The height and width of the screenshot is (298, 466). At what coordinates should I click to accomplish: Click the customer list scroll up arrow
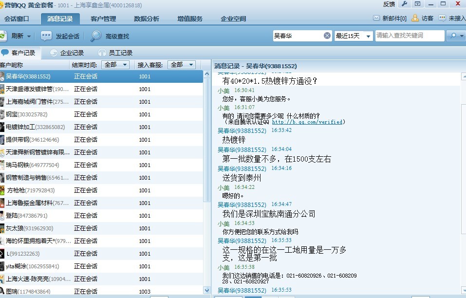coord(207,74)
